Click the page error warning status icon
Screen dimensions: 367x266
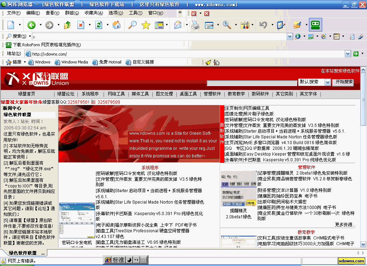4,261
